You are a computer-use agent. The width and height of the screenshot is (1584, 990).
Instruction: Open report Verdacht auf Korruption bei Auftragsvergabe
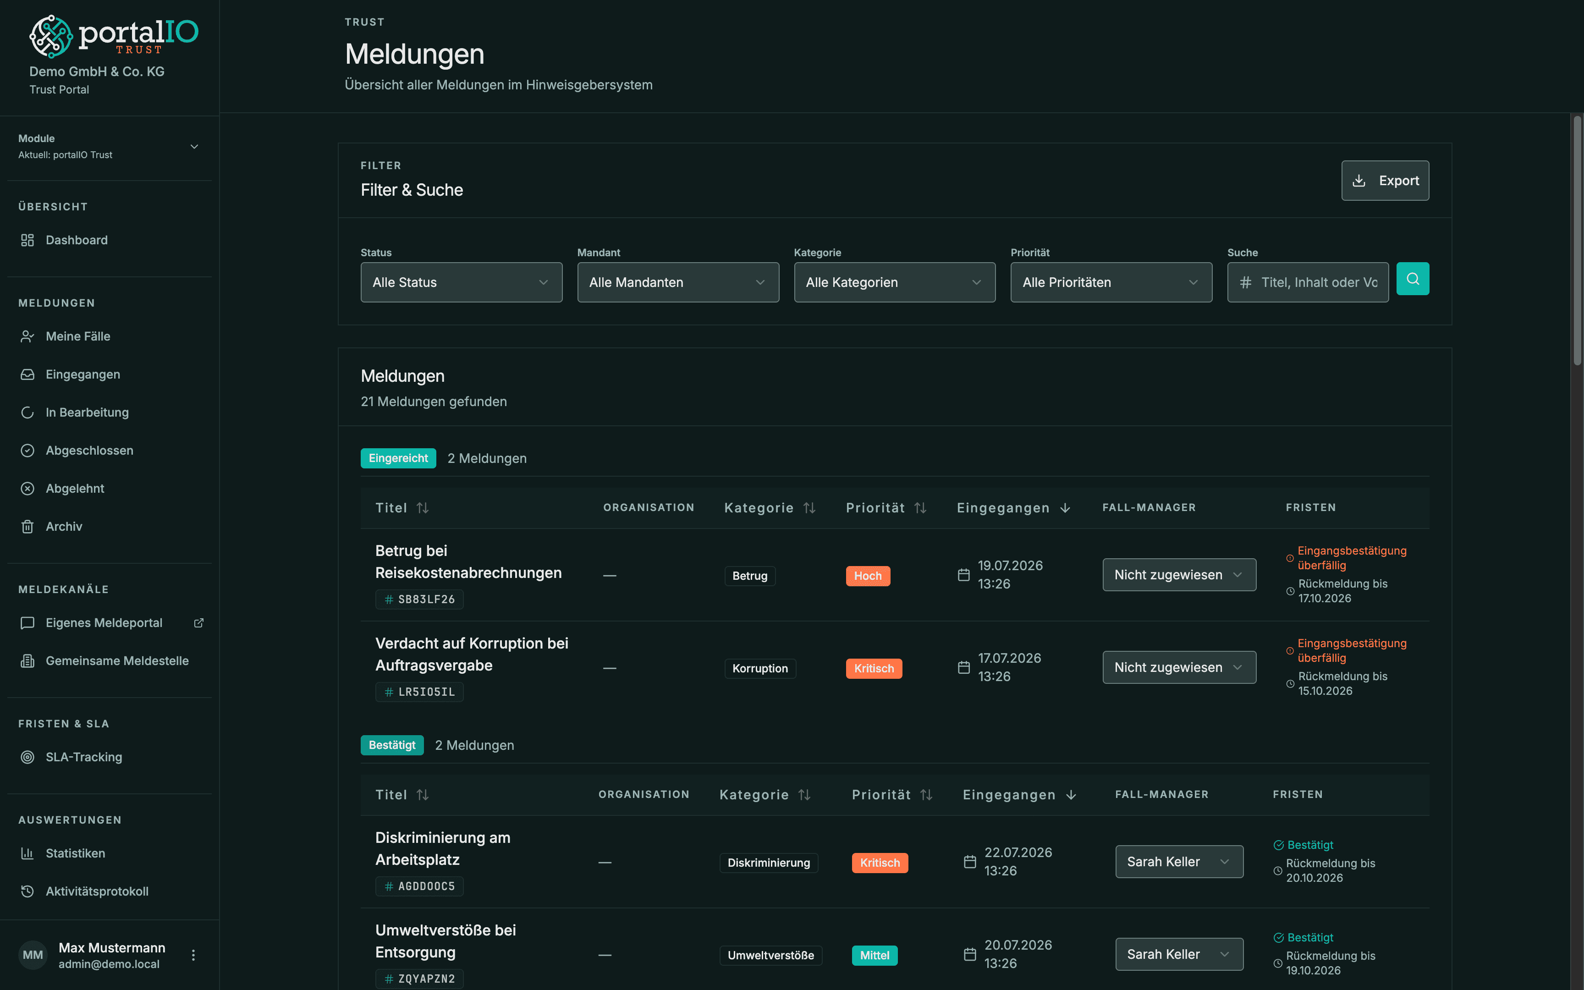click(x=472, y=654)
